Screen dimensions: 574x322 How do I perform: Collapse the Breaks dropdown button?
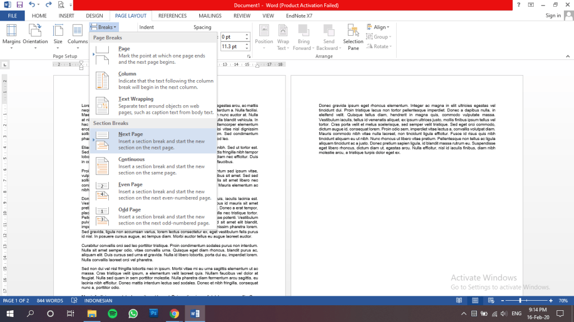click(103, 27)
